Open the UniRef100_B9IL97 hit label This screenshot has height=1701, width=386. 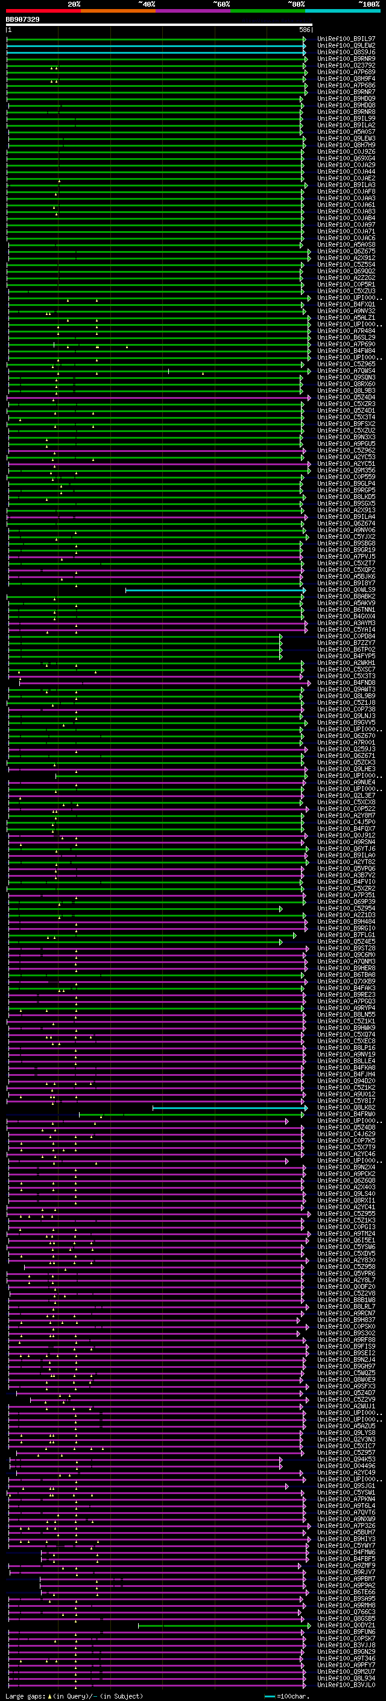click(x=346, y=39)
